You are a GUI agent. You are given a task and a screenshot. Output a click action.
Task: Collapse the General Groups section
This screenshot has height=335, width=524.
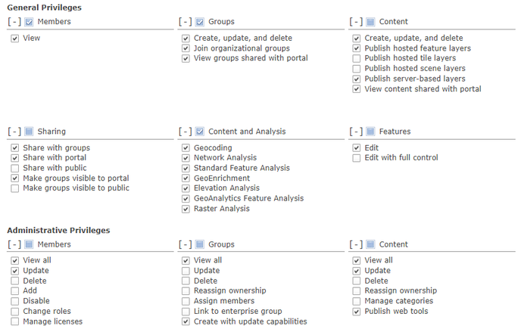[186, 22]
